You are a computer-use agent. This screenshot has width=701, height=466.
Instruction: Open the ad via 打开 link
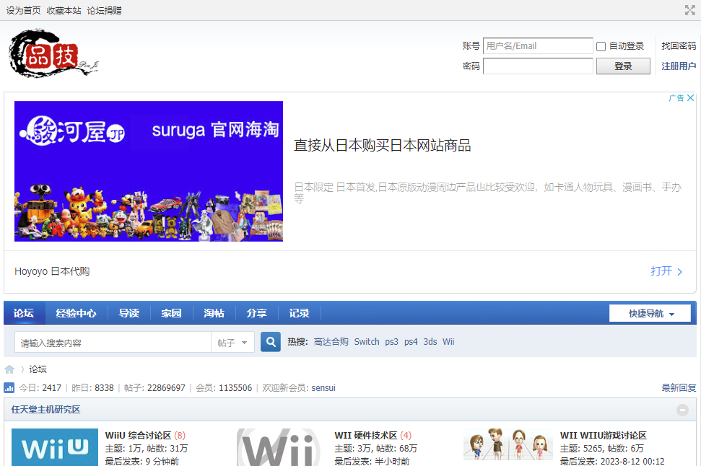coord(666,271)
